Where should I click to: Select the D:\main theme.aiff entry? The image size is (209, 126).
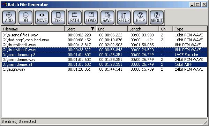(105, 64)
